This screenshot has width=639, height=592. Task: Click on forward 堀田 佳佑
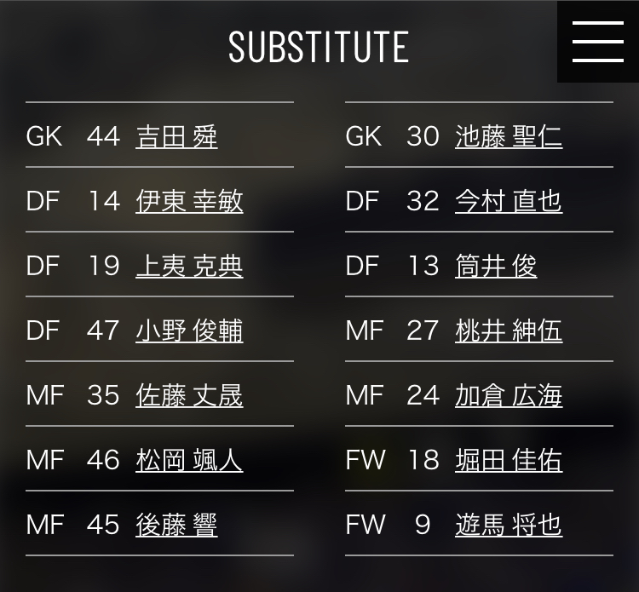[x=509, y=460]
